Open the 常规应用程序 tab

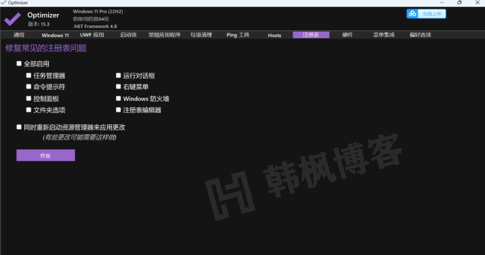click(x=164, y=35)
